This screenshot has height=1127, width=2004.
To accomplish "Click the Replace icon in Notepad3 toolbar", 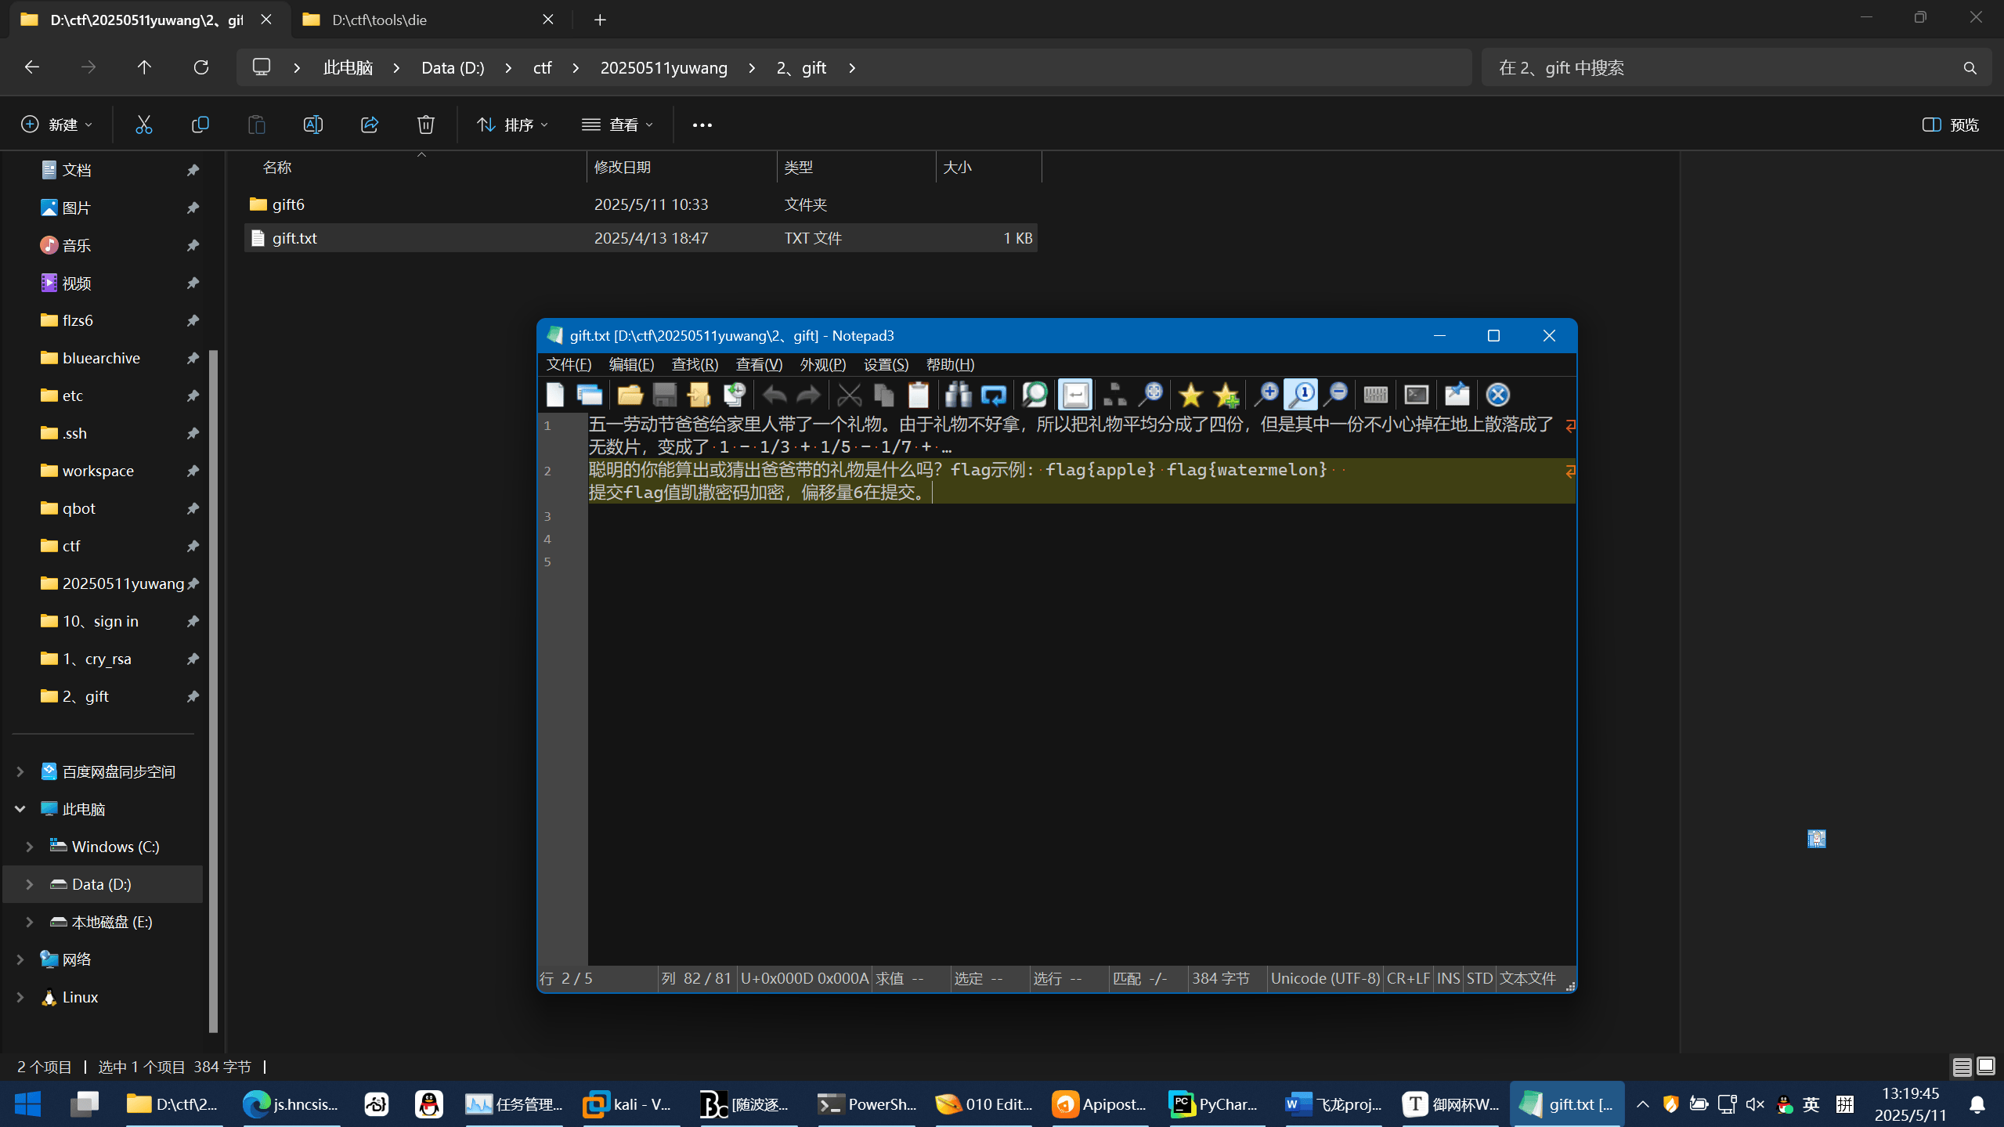I will [x=993, y=395].
